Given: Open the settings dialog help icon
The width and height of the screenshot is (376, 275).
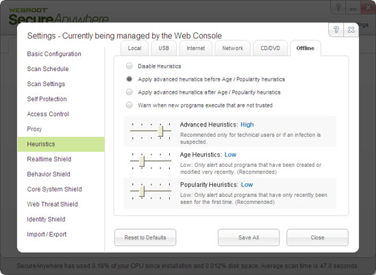Looking at the screenshot, I should tap(336, 30).
